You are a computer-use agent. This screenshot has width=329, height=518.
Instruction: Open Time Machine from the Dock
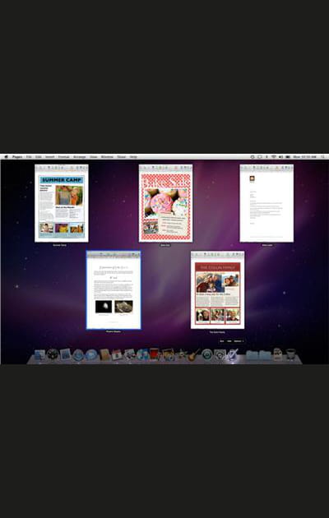pyautogui.click(x=207, y=354)
